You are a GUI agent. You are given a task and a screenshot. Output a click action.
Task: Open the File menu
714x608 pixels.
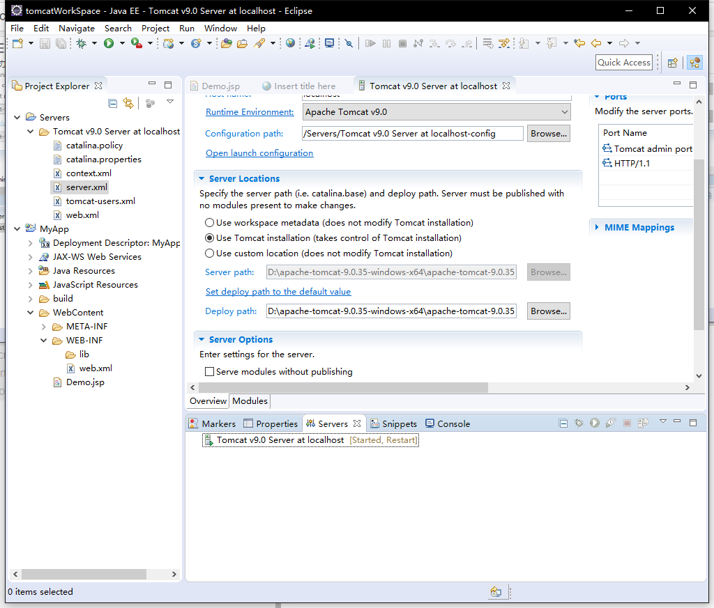click(x=17, y=28)
